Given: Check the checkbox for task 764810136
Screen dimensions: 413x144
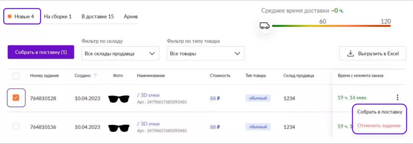Looking at the screenshot, I should (16, 126).
